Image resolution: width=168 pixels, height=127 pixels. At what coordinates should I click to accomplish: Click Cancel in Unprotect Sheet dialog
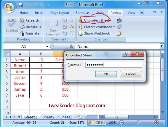click(131, 74)
